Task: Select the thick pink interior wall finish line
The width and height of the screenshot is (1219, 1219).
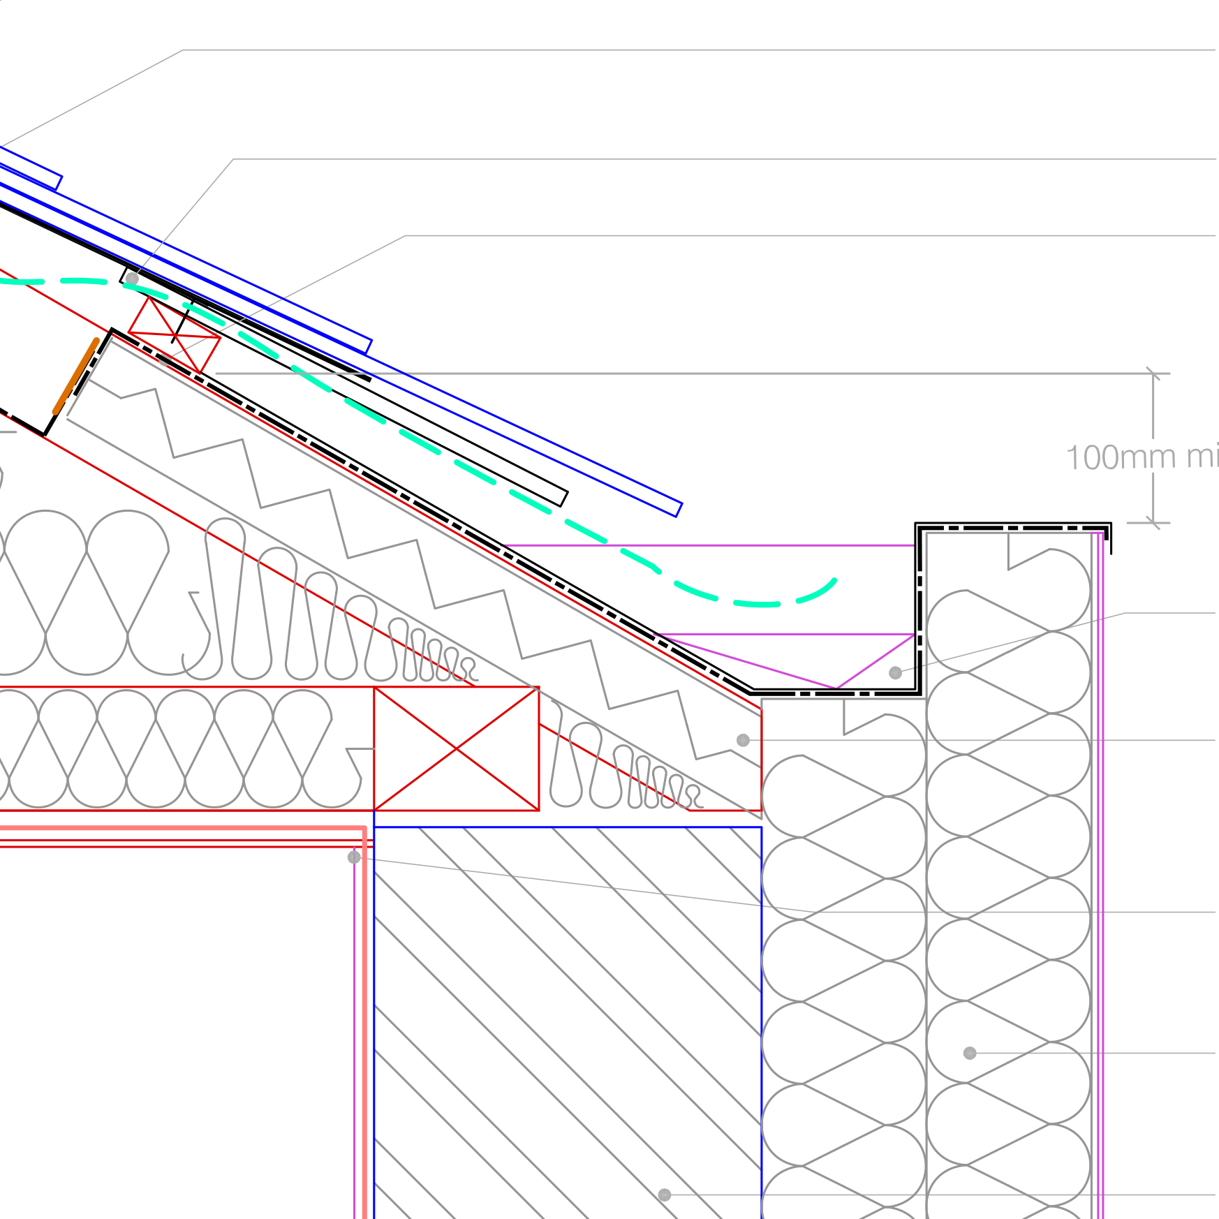Action: click(x=364, y=1012)
